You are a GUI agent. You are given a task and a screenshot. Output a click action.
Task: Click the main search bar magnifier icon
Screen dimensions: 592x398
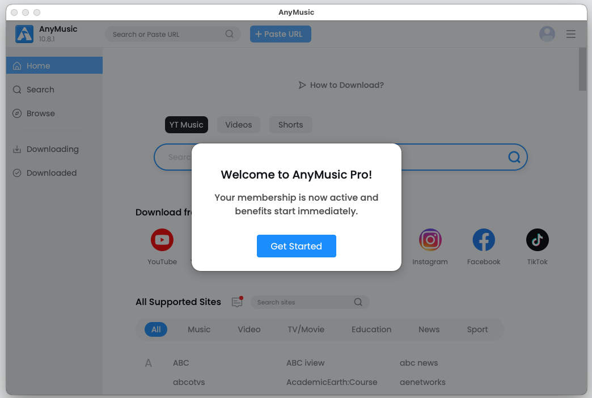[514, 156]
